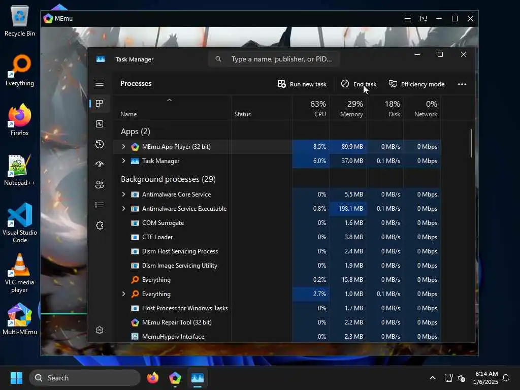Select Visual Studio Code desktop shortcut

20,223
